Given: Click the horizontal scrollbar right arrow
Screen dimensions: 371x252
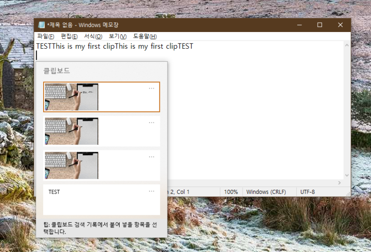Looking at the screenshot, I should 339,183.
